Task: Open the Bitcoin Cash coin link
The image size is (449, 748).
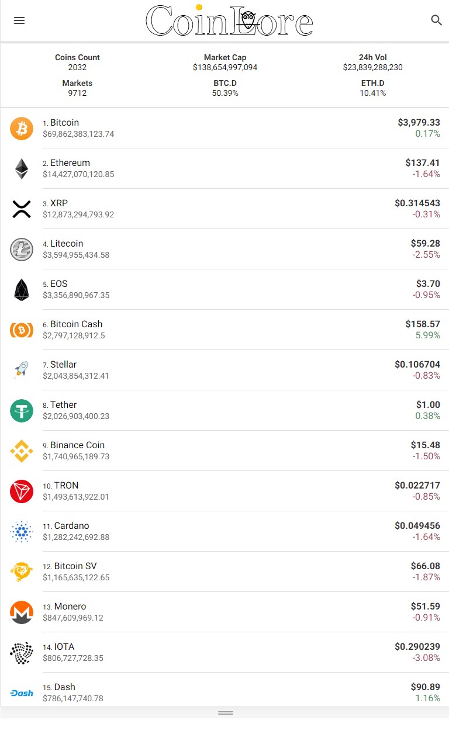Action: coord(76,324)
